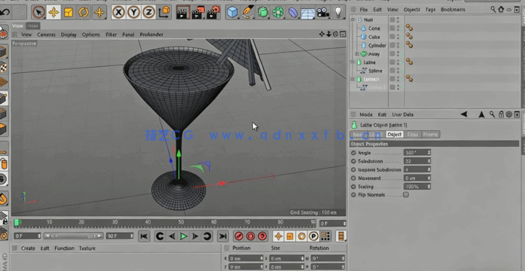Toggle Y axis lock

pos(133,12)
